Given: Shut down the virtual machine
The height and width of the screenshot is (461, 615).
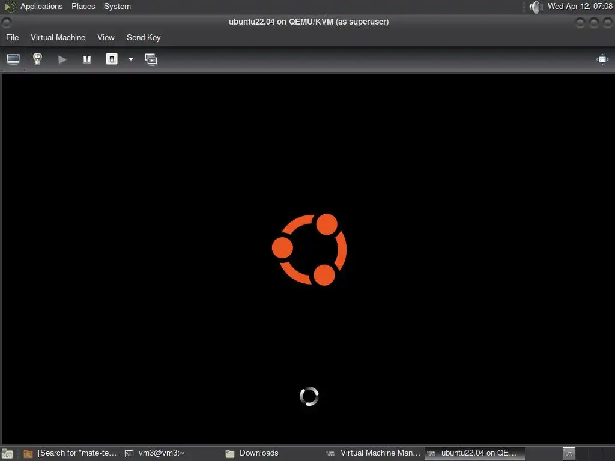Looking at the screenshot, I should (111, 59).
